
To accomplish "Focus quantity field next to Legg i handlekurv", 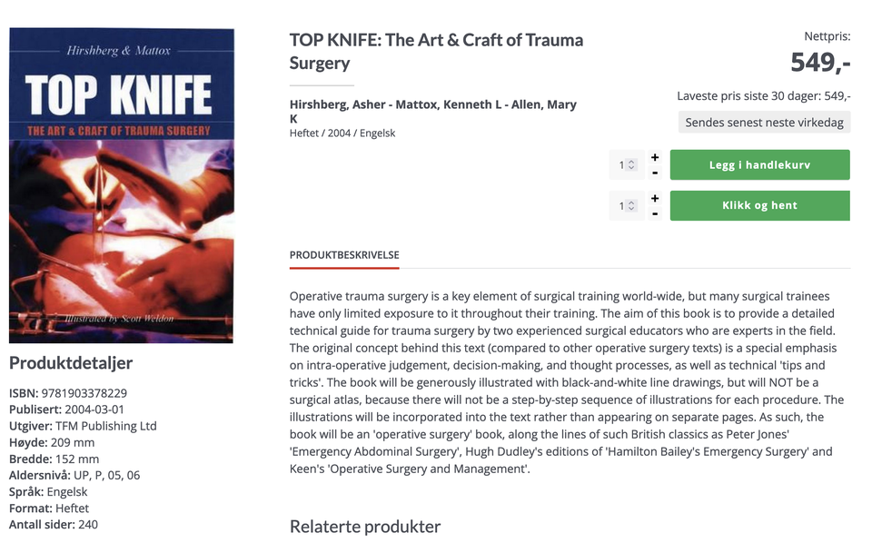I will point(622,165).
